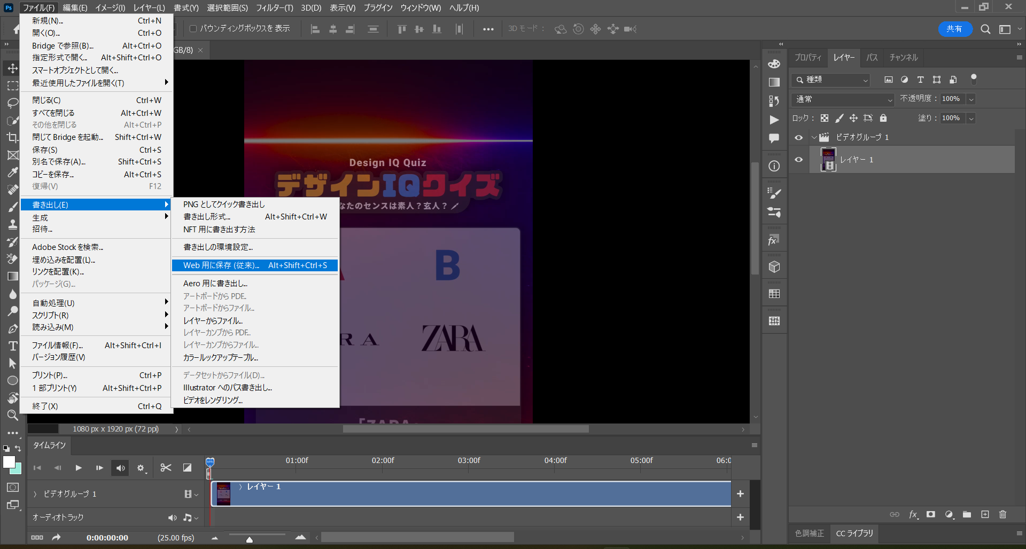This screenshot has height=549, width=1026.
Task: Open the CC ライブラリ panel icon
Action: coord(854,533)
